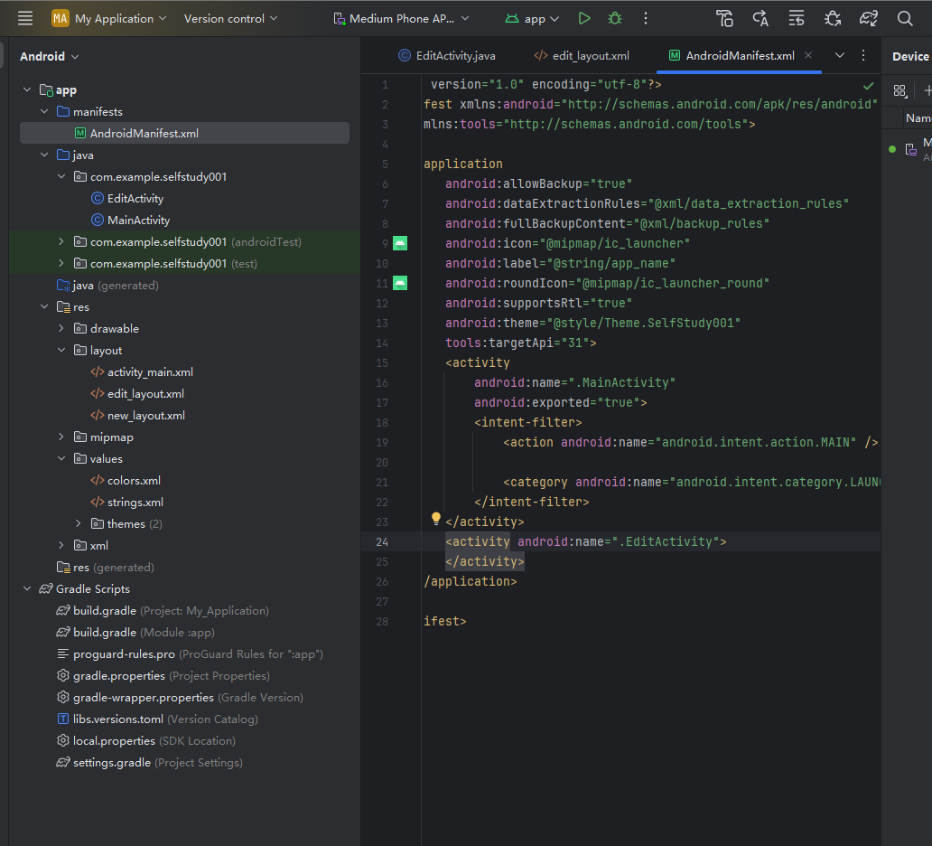The height and width of the screenshot is (846, 932).
Task: Open the Android project view dropdown
Action: tap(50, 56)
